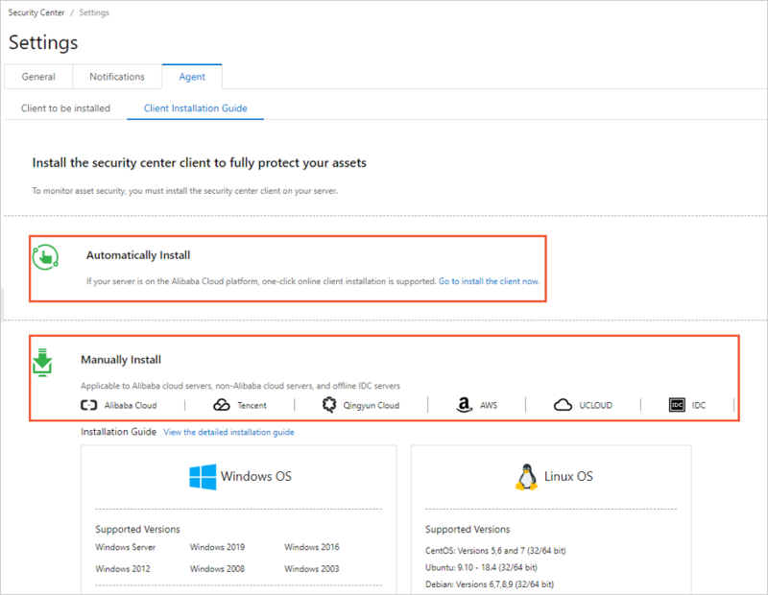Select the Agent tab
Image resolution: width=768 pixels, height=595 pixels.
(191, 77)
